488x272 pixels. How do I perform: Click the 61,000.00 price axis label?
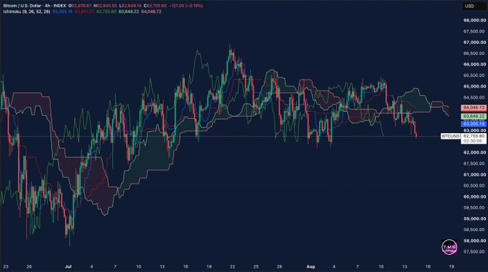pos(474,174)
